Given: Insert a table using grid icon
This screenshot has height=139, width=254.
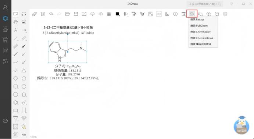Looking at the screenshot, I should pos(109,14).
